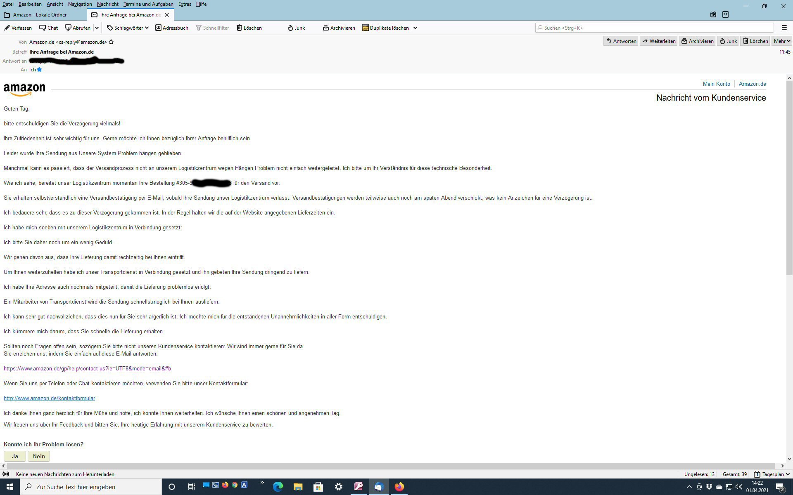Click the blue star beside Ich recipient

pyautogui.click(x=39, y=70)
